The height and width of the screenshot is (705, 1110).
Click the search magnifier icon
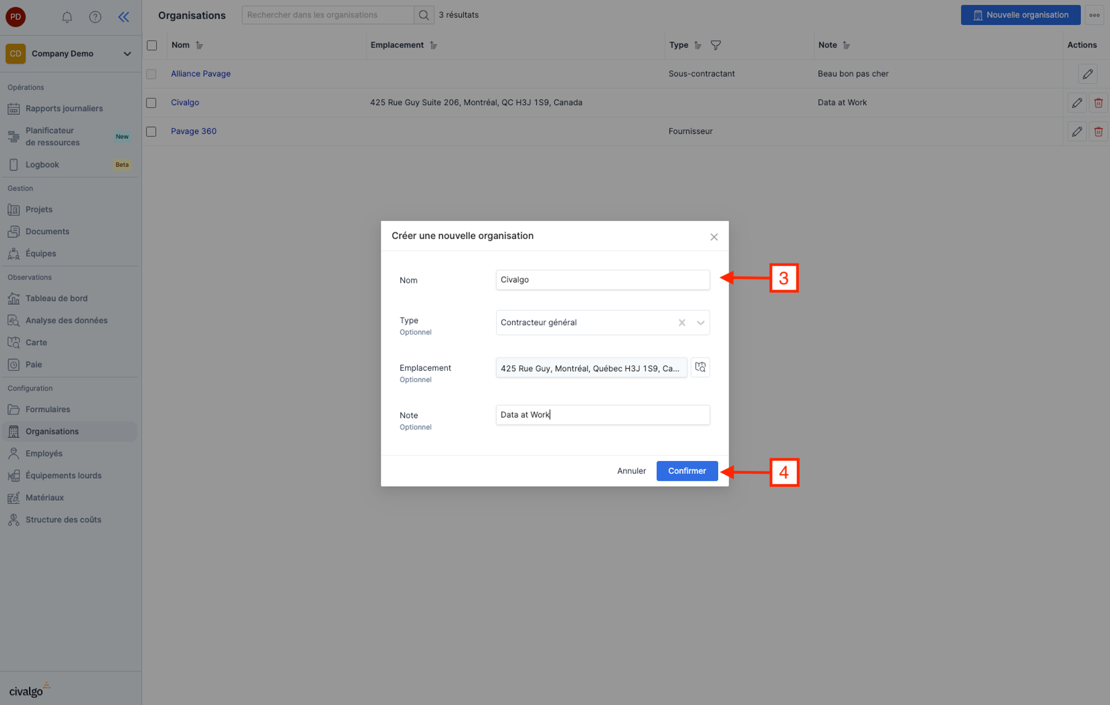423,15
